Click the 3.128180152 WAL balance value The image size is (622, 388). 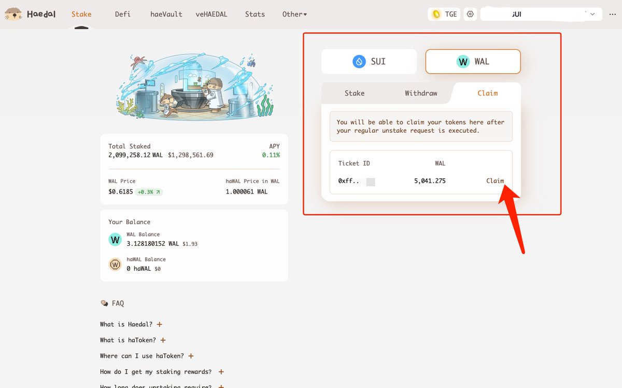[153, 244]
